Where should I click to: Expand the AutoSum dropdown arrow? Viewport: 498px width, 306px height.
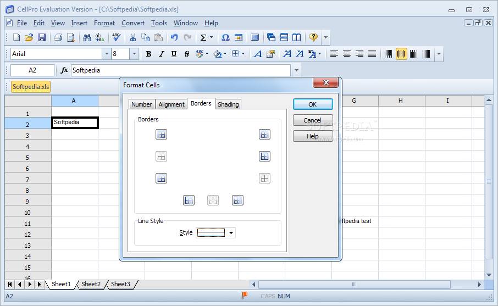[211, 37]
